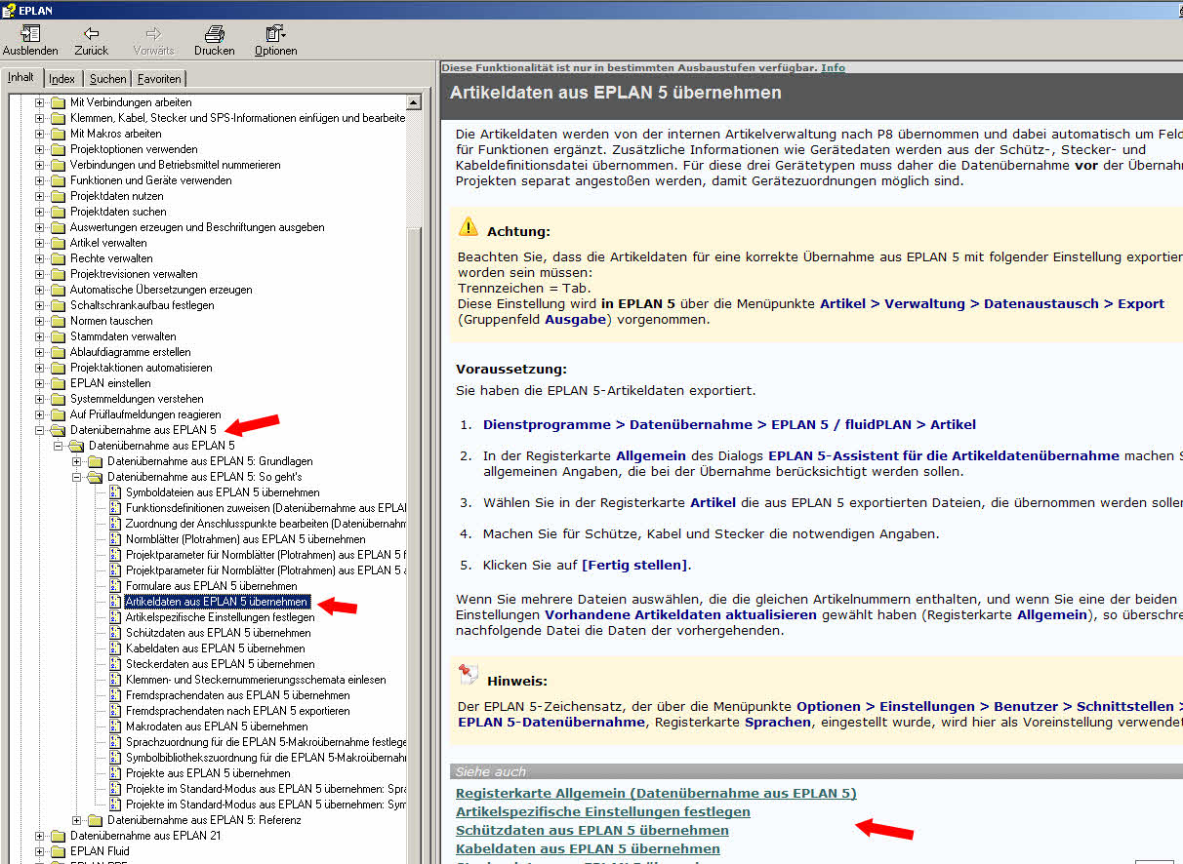
Task: Select Zuordnung der Anschlusspunkte bearbeiten item
Action: 265,524
